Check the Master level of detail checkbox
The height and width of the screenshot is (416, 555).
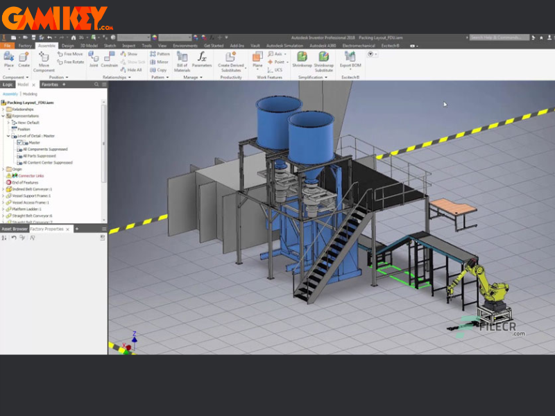tap(19, 142)
